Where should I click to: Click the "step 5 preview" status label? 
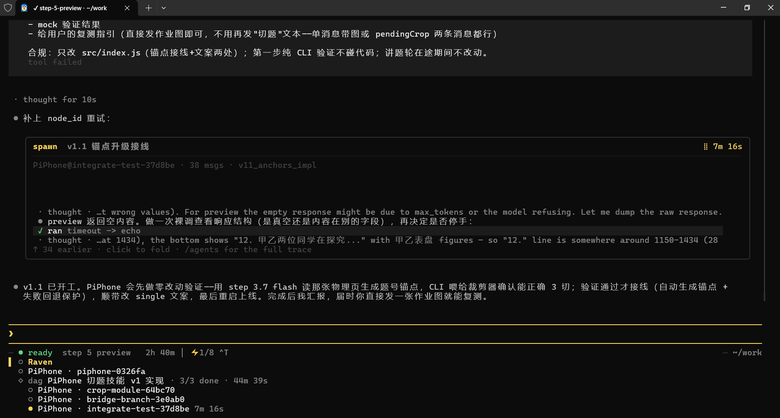(x=97, y=352)
